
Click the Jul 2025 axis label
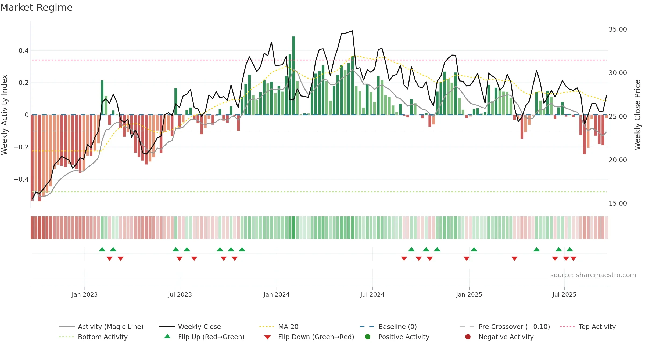click(564, 294)
